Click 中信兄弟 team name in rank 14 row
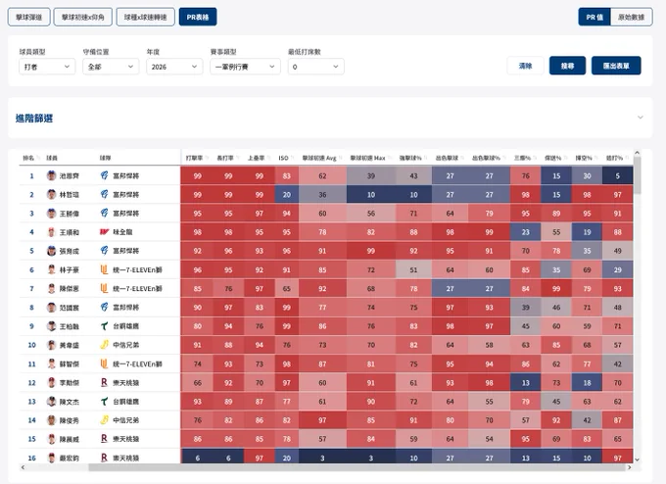 (x=126, y=420)
